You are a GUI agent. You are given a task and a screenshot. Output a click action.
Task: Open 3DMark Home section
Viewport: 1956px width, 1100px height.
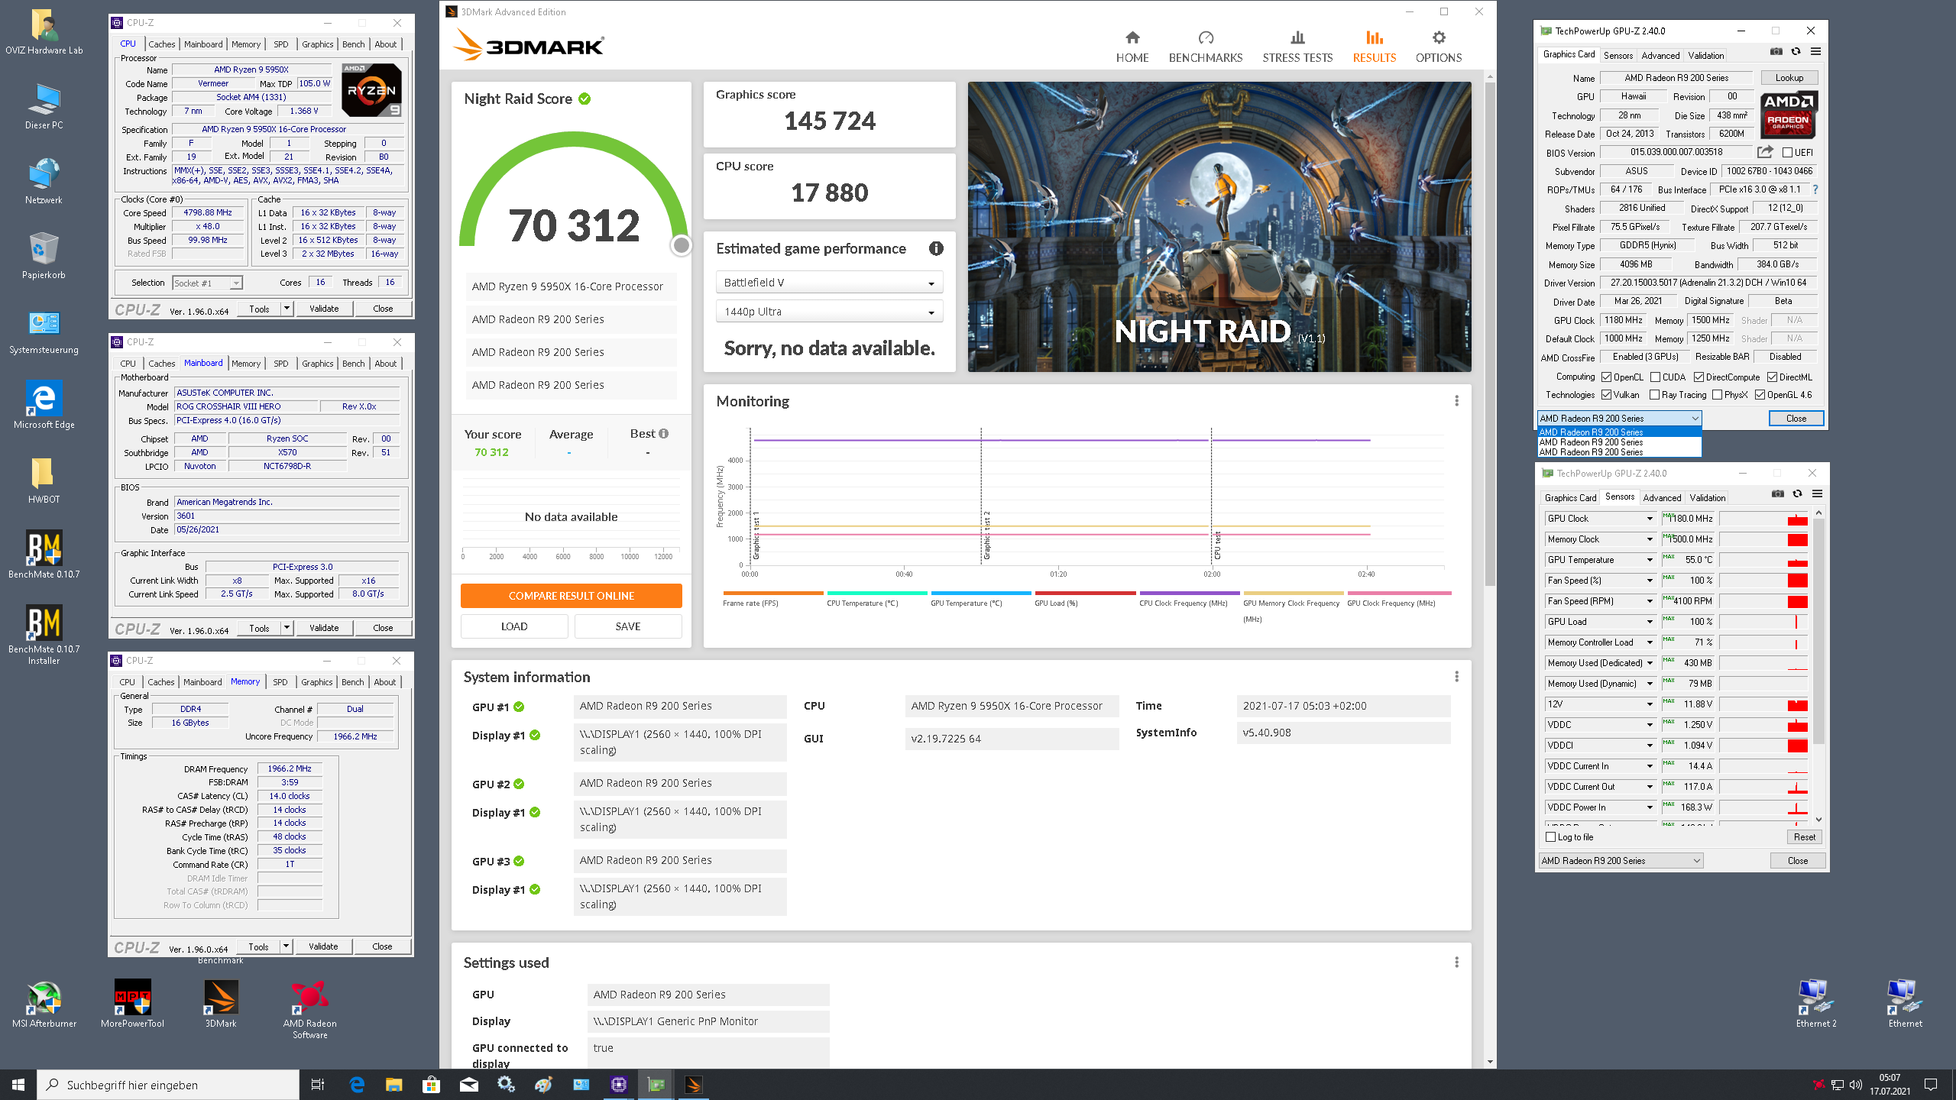(x=1132, y=47)
